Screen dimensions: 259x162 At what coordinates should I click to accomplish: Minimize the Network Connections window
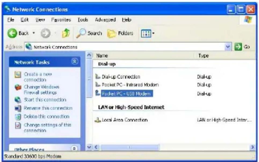click(231, 9)
